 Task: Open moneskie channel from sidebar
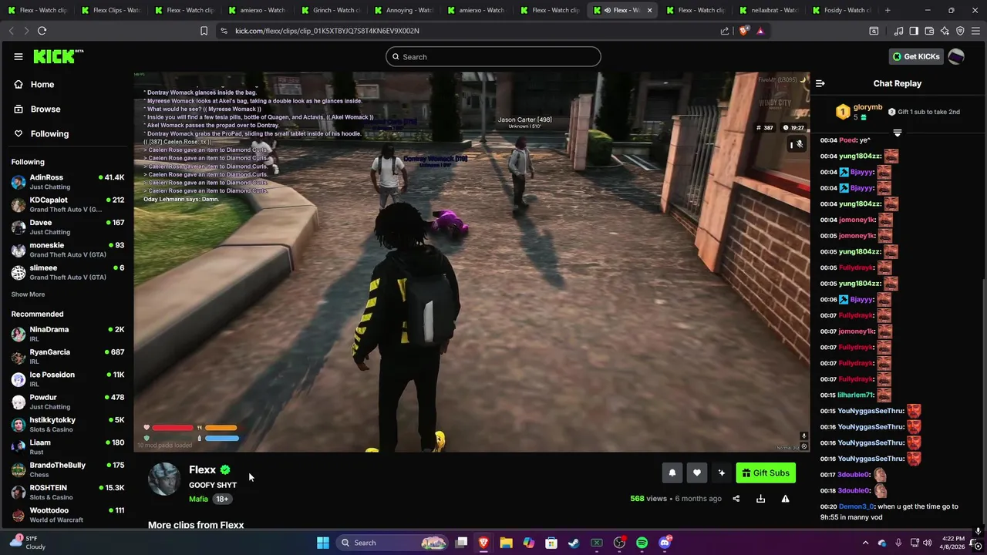point(67,249)
